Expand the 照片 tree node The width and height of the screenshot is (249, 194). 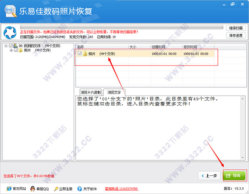point(11,50)
